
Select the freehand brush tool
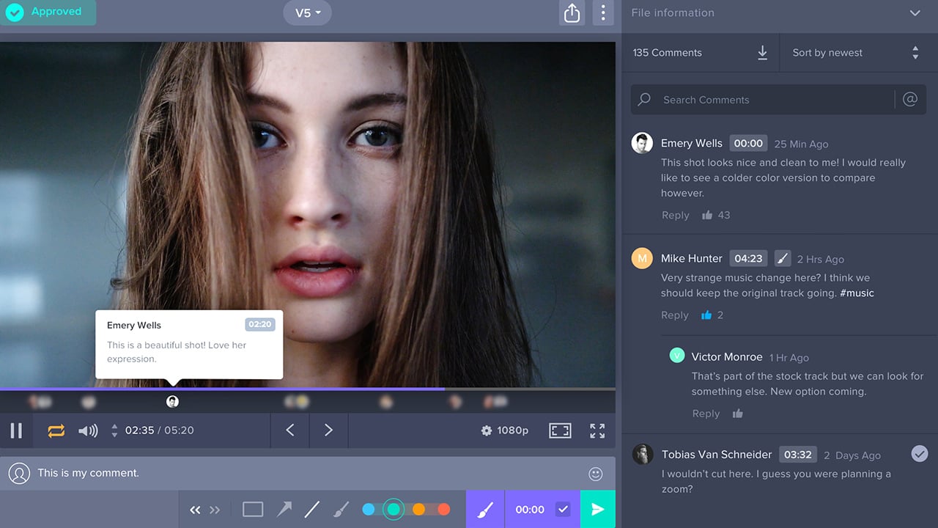click(x=341, y=509)
